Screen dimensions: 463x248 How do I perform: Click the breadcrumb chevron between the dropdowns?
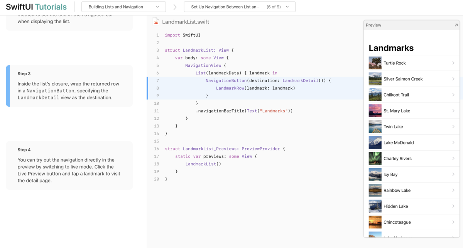pos(175,7)
